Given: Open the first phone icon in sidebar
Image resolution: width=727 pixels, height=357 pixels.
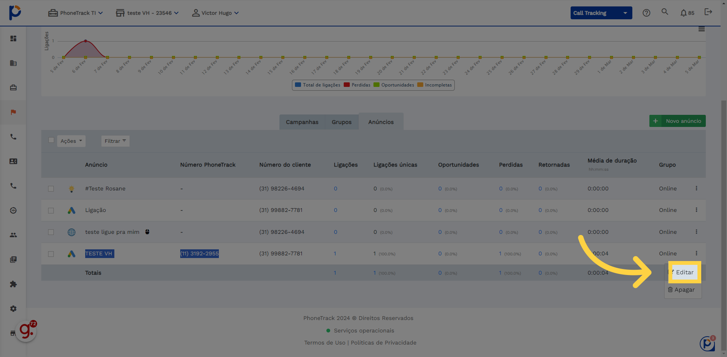Looking at the screenshot, I should [x=13, y=137].
